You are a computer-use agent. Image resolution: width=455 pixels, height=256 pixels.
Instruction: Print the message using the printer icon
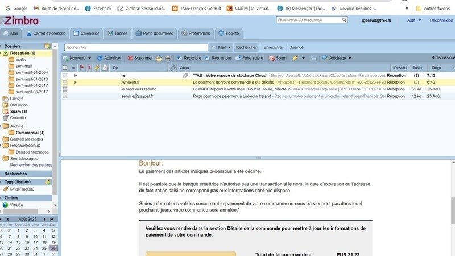(168, 58)
